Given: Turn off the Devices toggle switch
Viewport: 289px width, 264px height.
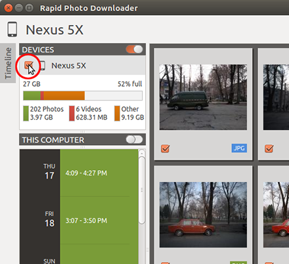Looking at the screenshot, I should click(134, 49).
